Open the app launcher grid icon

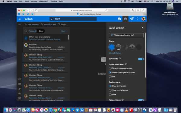[x=20, y=19]
